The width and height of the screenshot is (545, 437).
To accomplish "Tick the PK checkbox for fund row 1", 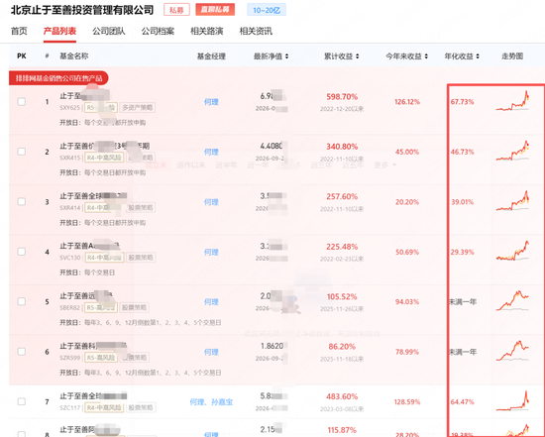I will [x=22, y=101].
